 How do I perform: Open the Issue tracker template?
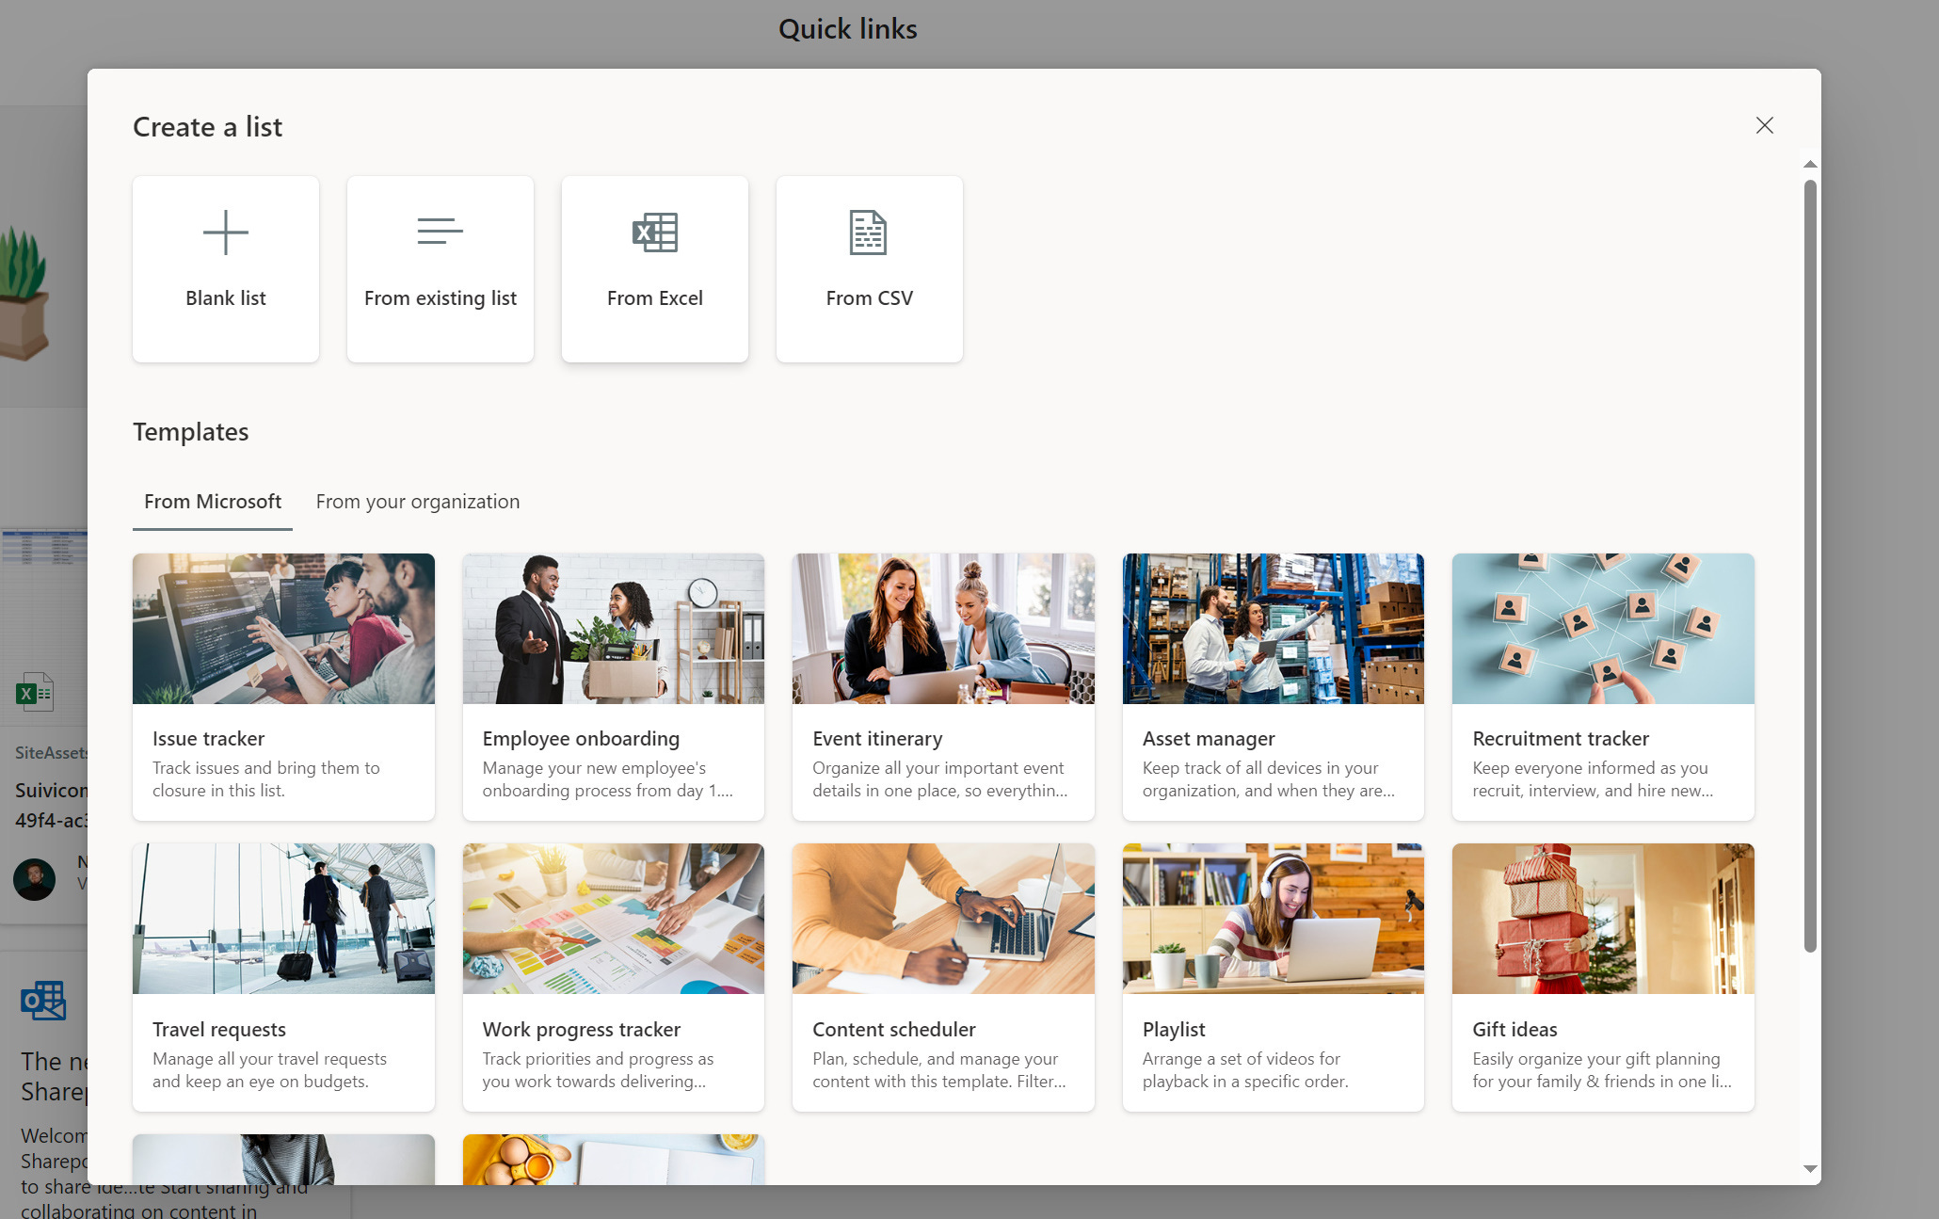tap(283, 686)
